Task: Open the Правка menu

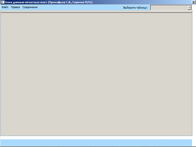Action: point(15,7)
